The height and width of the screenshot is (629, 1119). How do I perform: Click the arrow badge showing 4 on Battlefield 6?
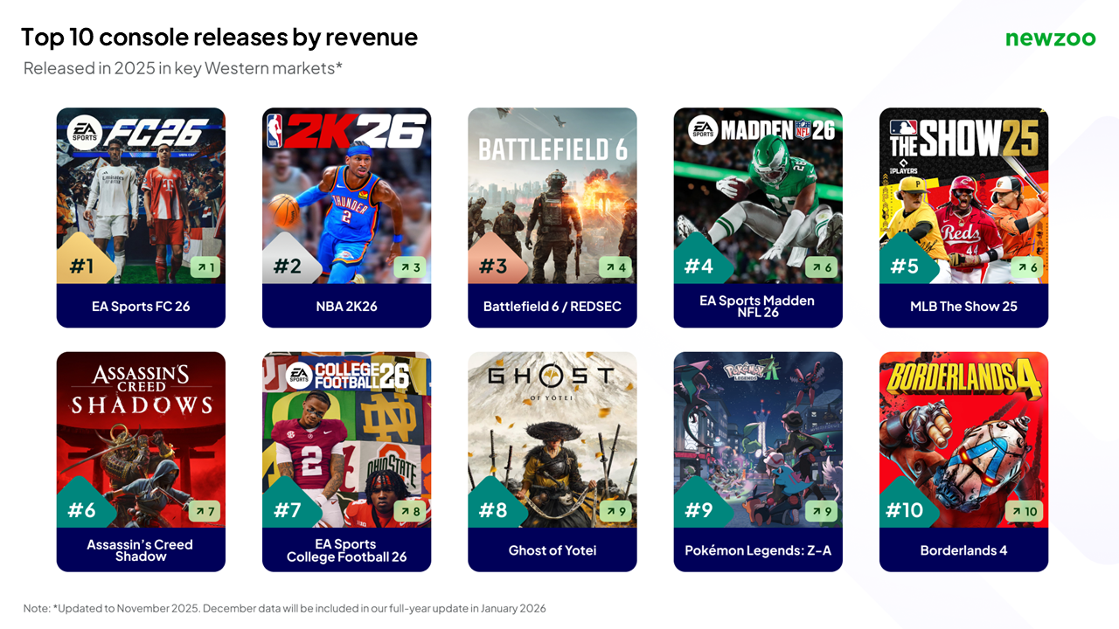[615, 267]
